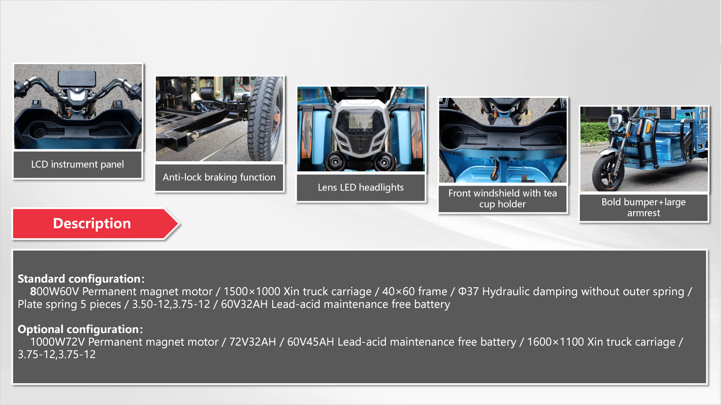This screenshot has height=405, width=721.
Task: Click the Optional configuration heading
Action: (80, 329)
